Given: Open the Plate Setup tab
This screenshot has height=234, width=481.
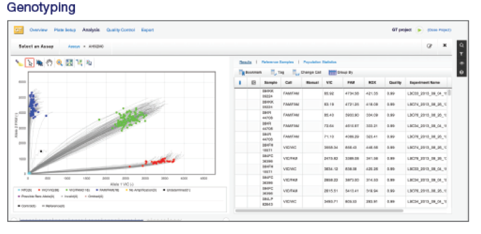Looking at the screenshot, I should tap(65, 30).
